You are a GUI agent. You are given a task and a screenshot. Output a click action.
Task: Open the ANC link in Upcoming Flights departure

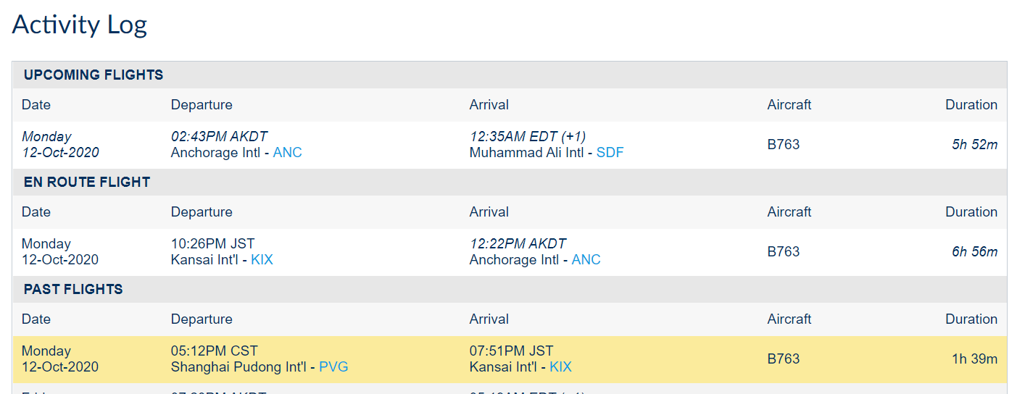[288, 153]
